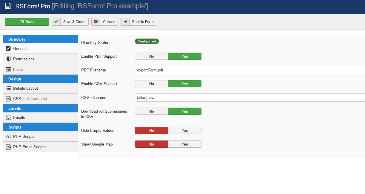Click the Emails blue section header

(41, 108)
